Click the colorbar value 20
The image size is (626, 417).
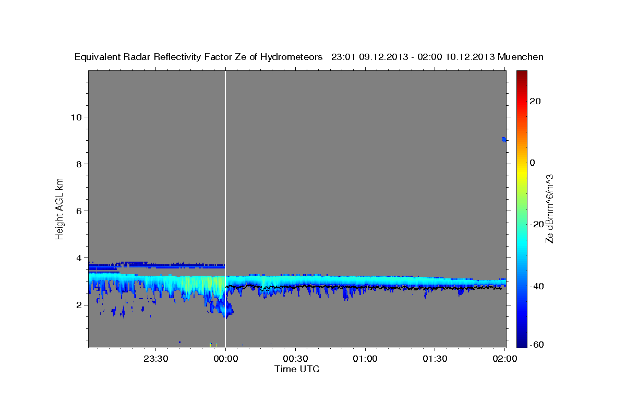(535, 101)
